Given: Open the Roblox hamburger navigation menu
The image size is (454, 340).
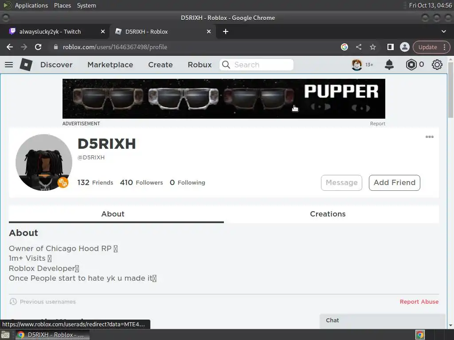Looking at the screenshot, I should tap(9, 65).
